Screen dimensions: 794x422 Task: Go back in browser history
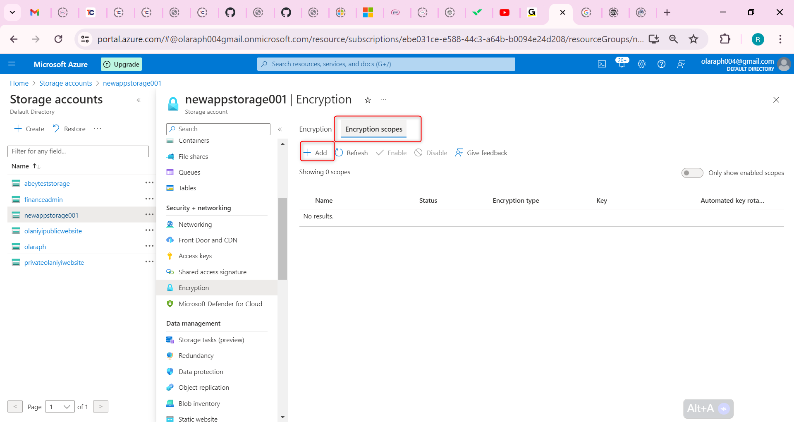(x=14, y=39)
